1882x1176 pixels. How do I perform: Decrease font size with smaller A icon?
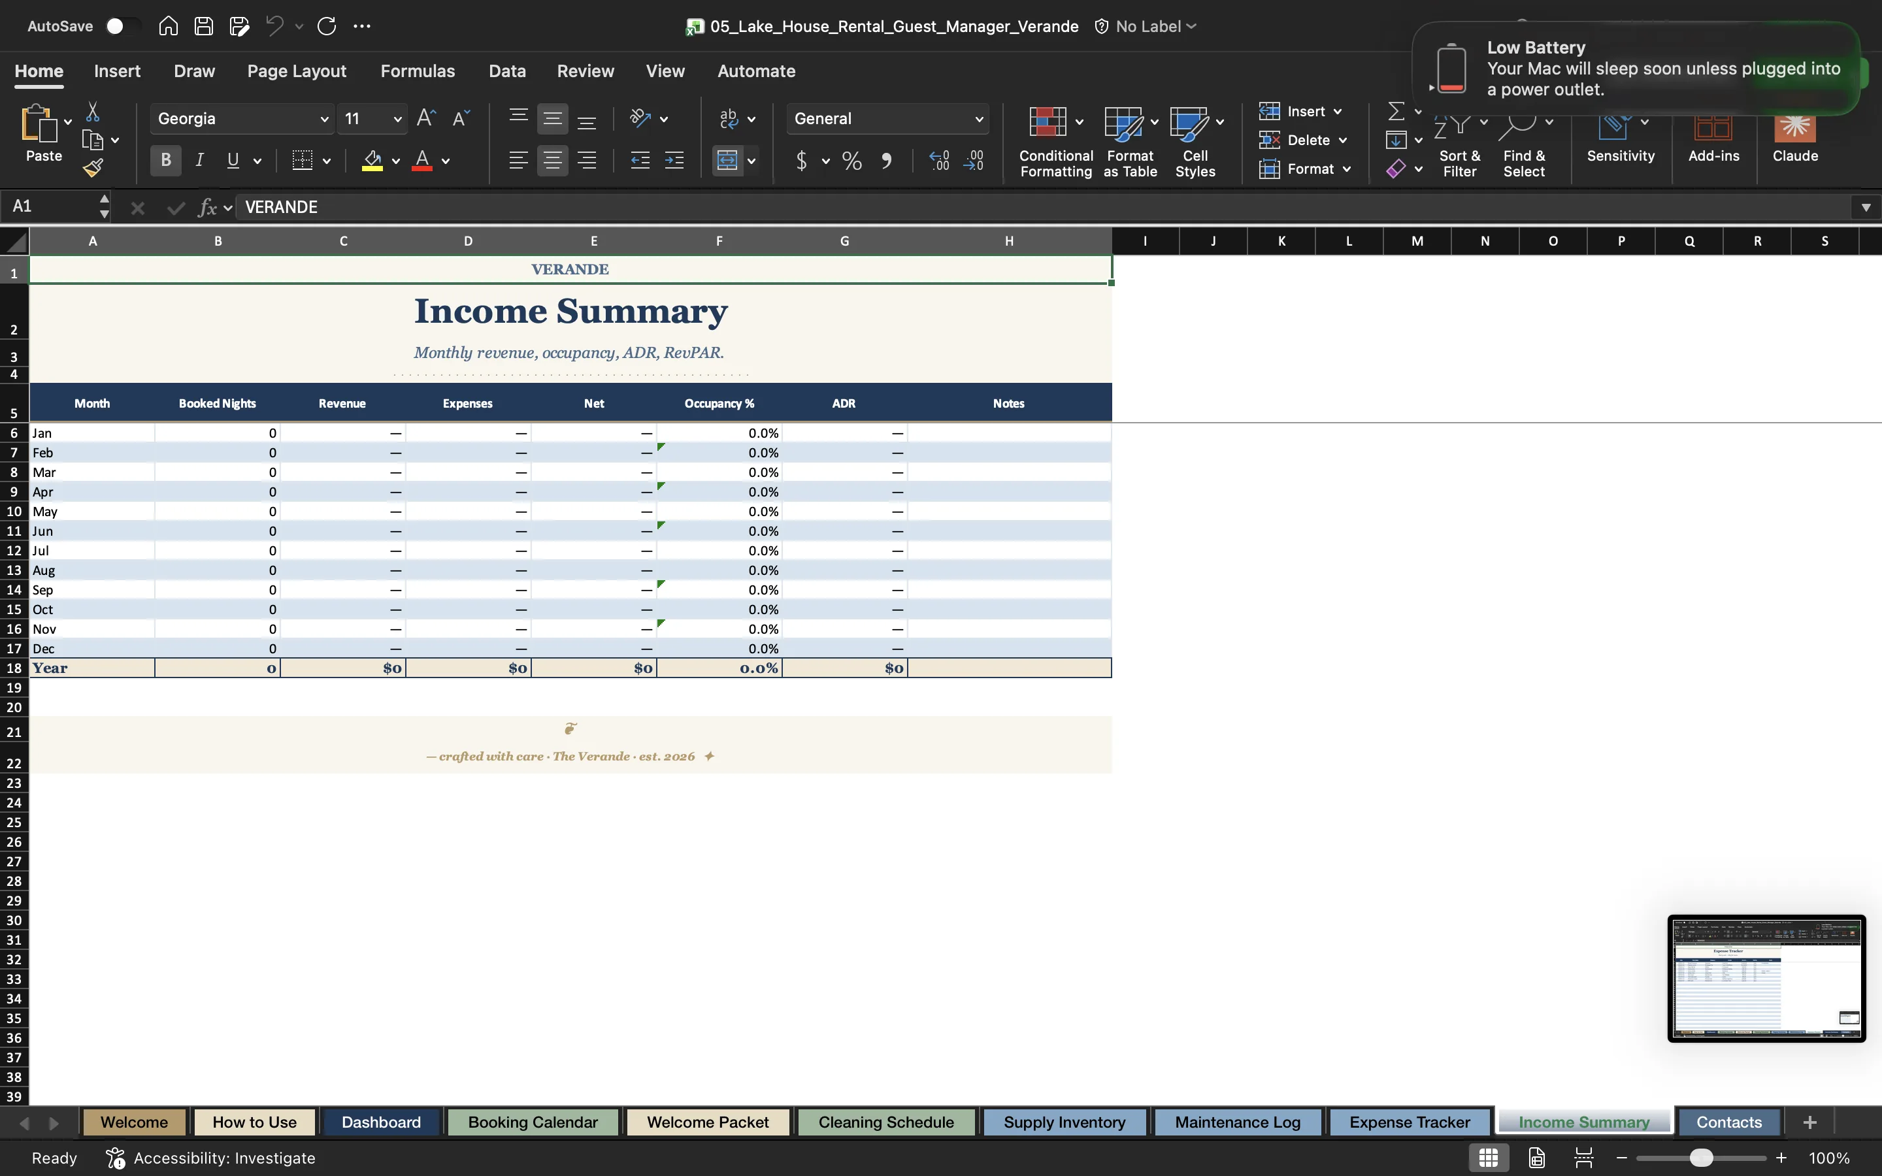coord(461,118)
